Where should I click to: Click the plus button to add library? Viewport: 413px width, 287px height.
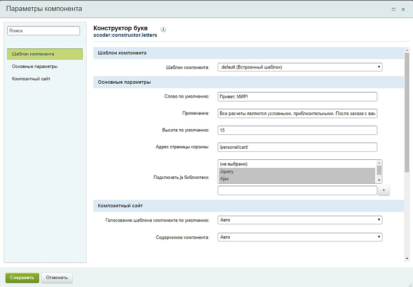click(384, 191)
